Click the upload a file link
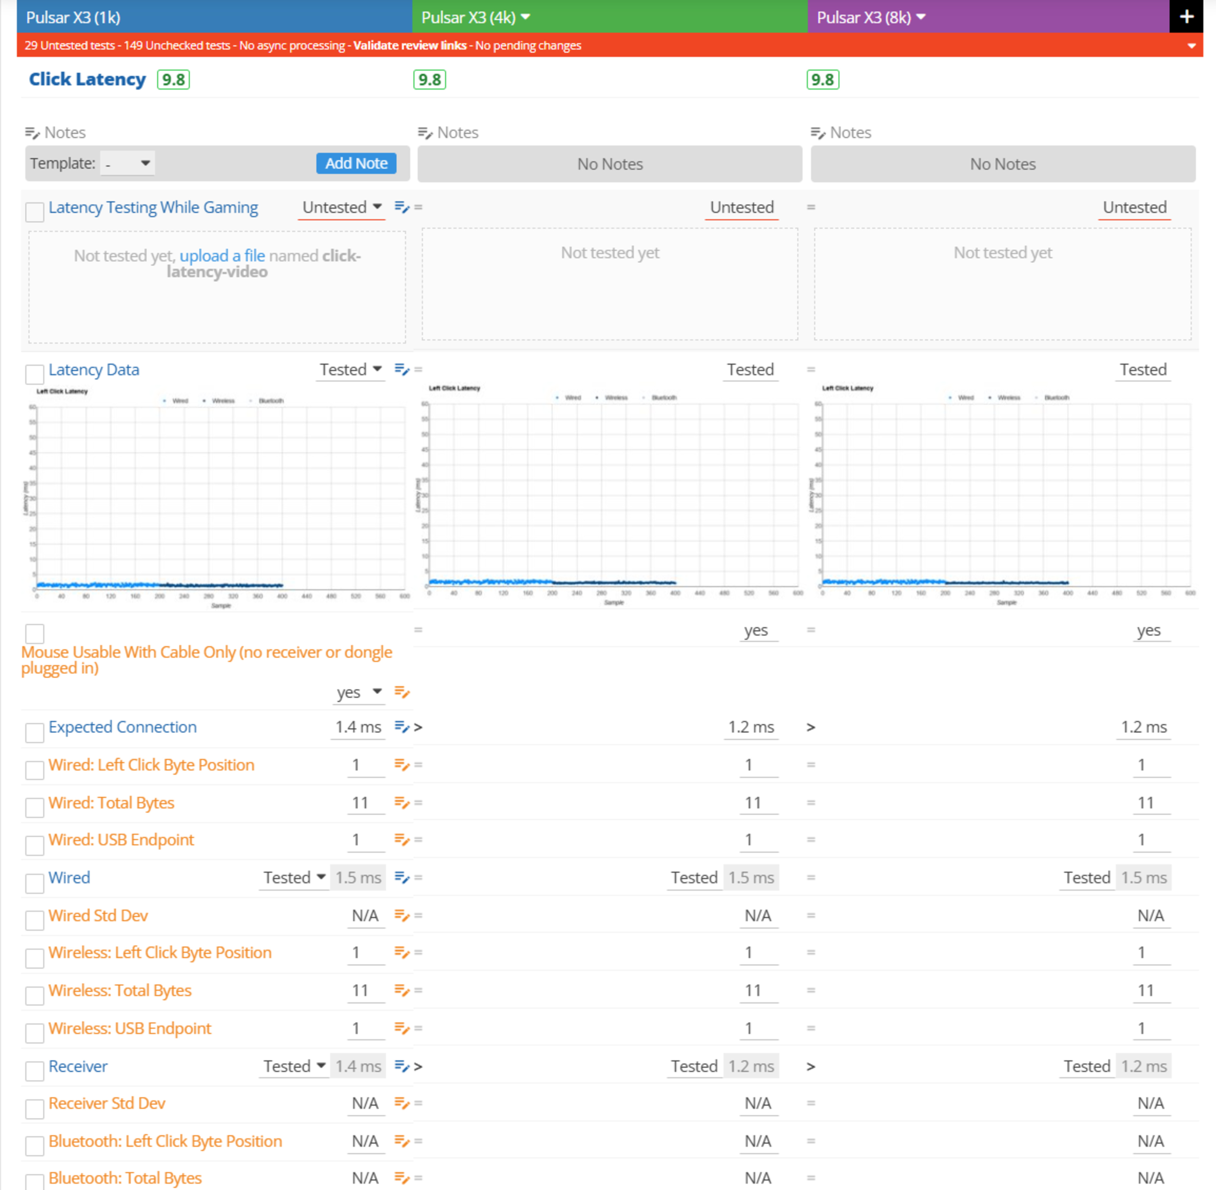Screen dimensions: 1216x1190 click(x=222, y=256)
